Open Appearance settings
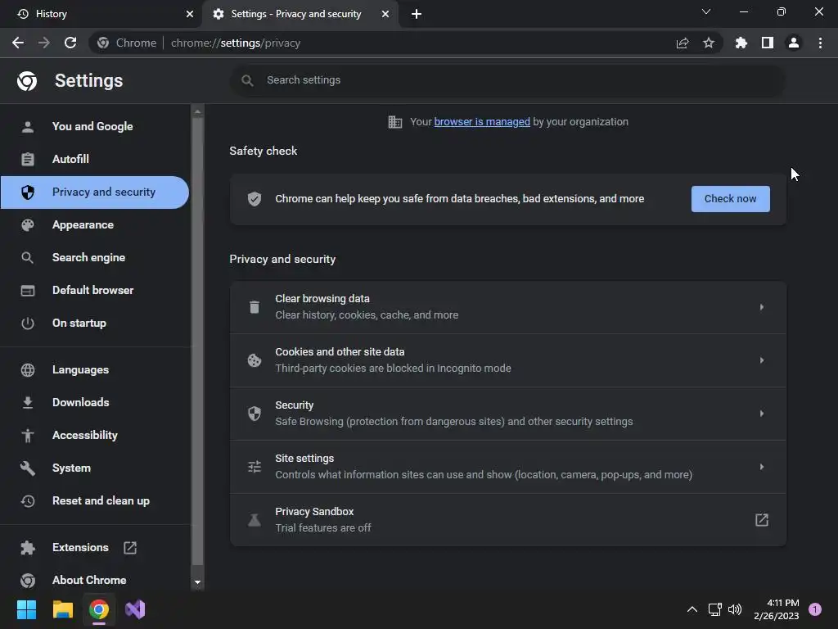Screen dimensions: 838x629 pos(95,224)
